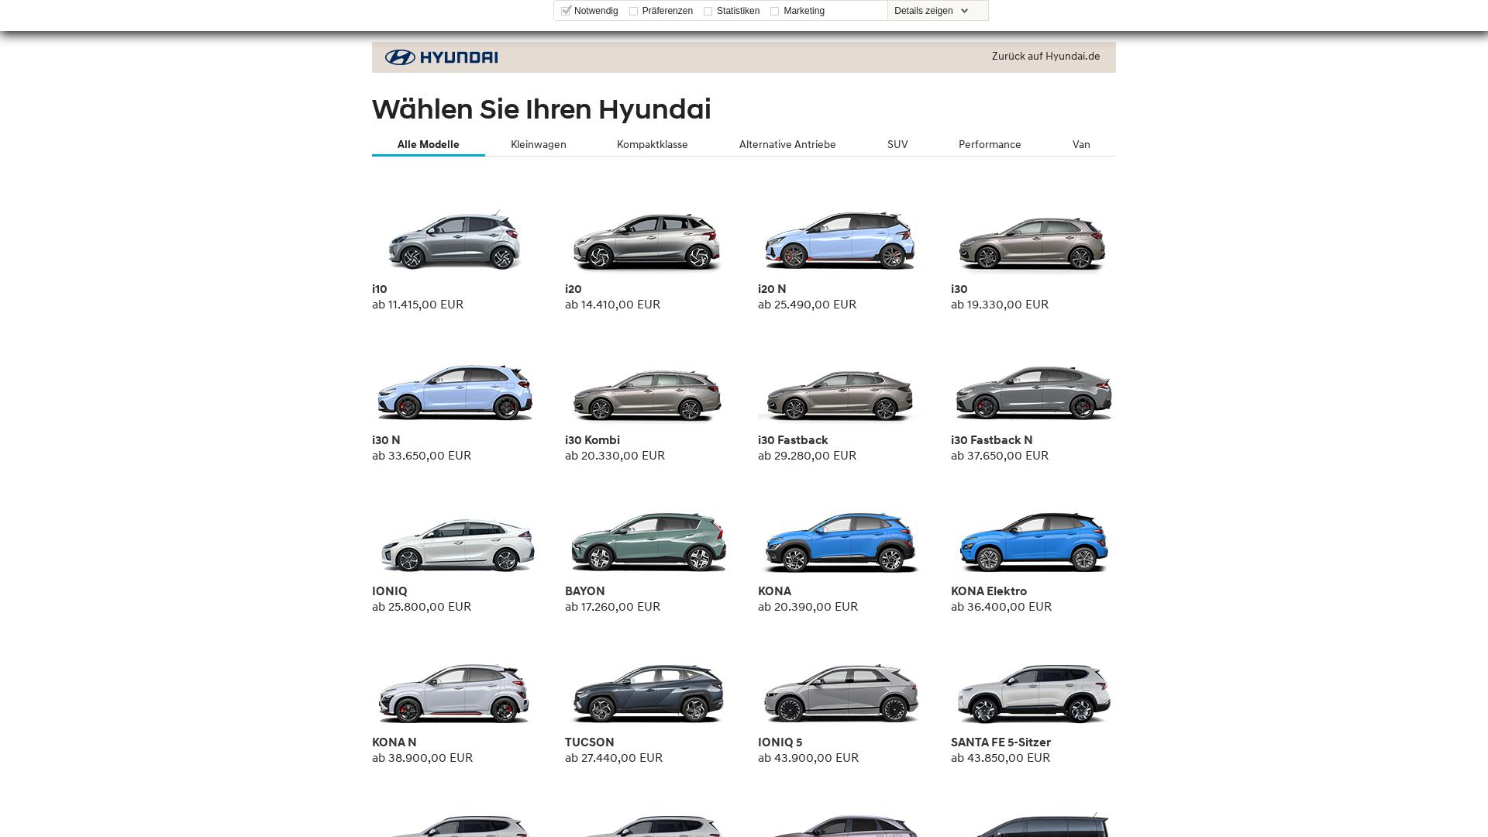
Task: Choose the i30 Fastback N image
Action: point(1033,392)
